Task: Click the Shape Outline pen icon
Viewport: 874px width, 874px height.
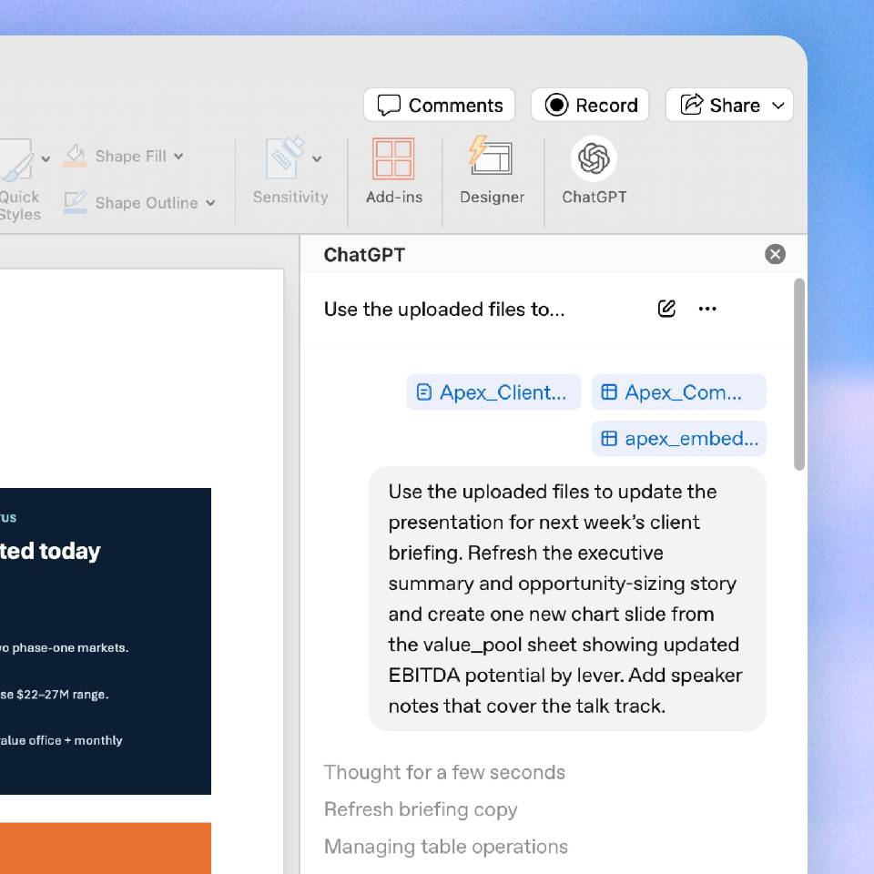Action: click(76, 202)
